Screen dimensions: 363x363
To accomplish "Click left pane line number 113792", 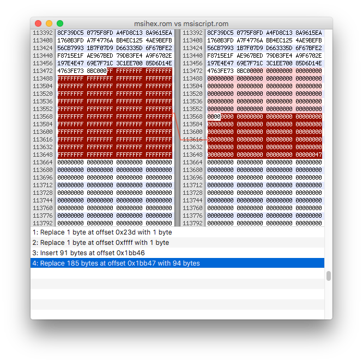I will (43, 223).
